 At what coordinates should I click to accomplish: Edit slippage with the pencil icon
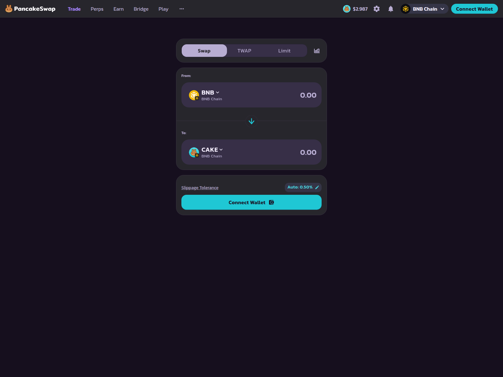pyautogui.click(x=317, y=187)
